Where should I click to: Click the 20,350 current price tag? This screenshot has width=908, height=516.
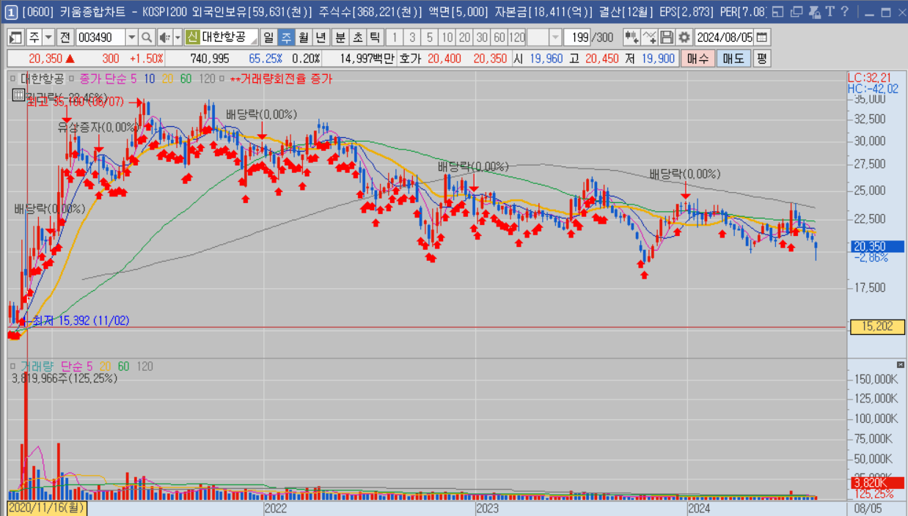tap(876, 246)
